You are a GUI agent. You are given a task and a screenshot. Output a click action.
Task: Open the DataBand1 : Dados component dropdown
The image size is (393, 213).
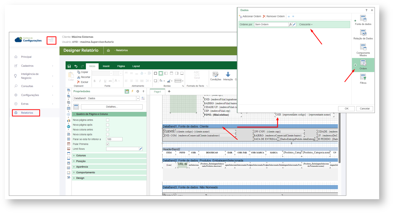click(138, 98)
